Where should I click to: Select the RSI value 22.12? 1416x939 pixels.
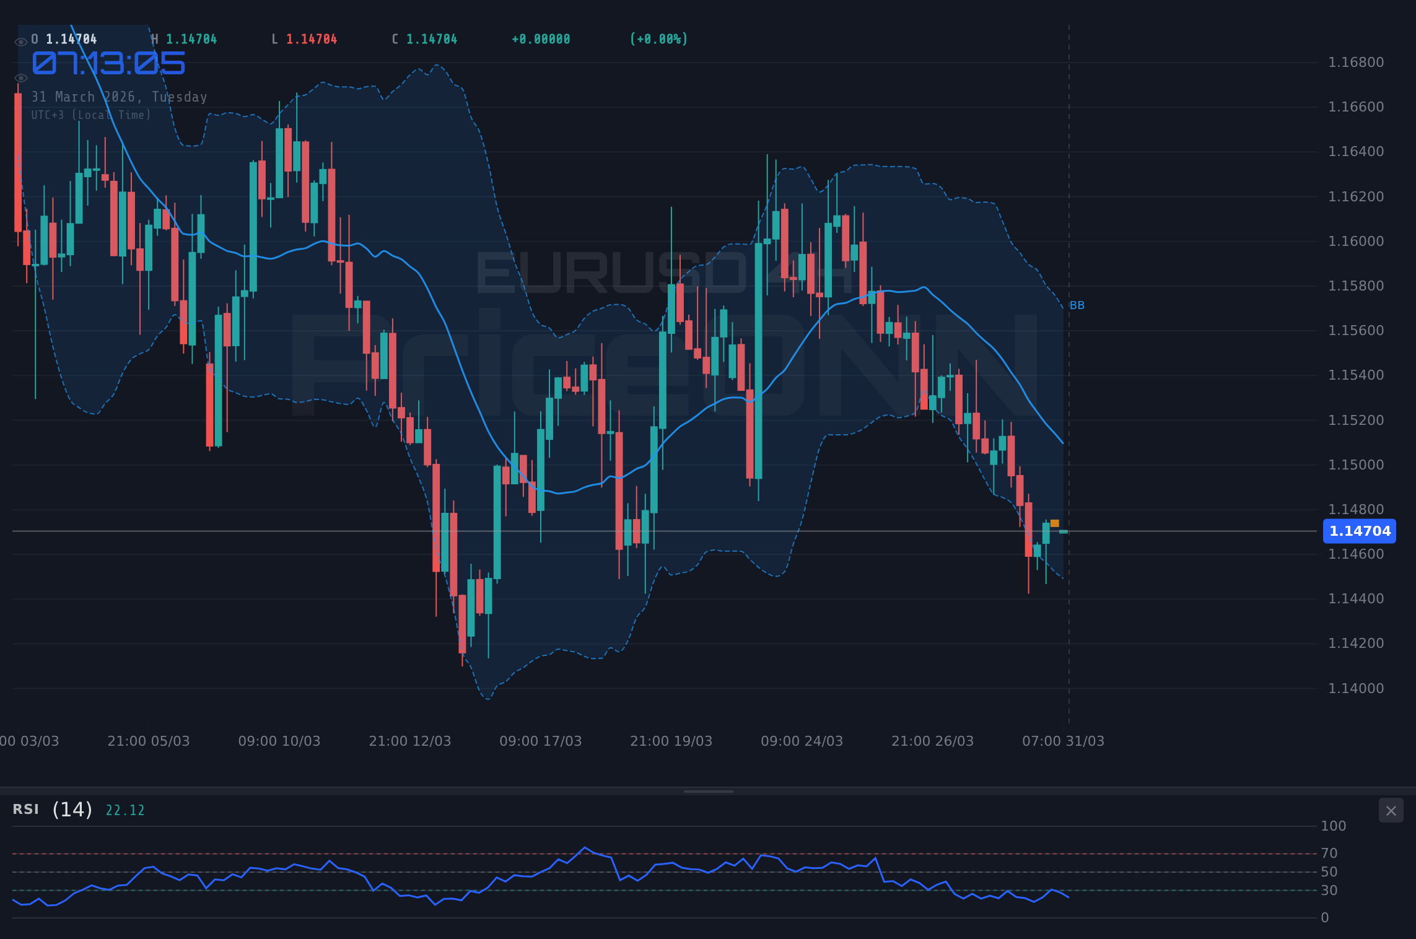coord(125,810)
